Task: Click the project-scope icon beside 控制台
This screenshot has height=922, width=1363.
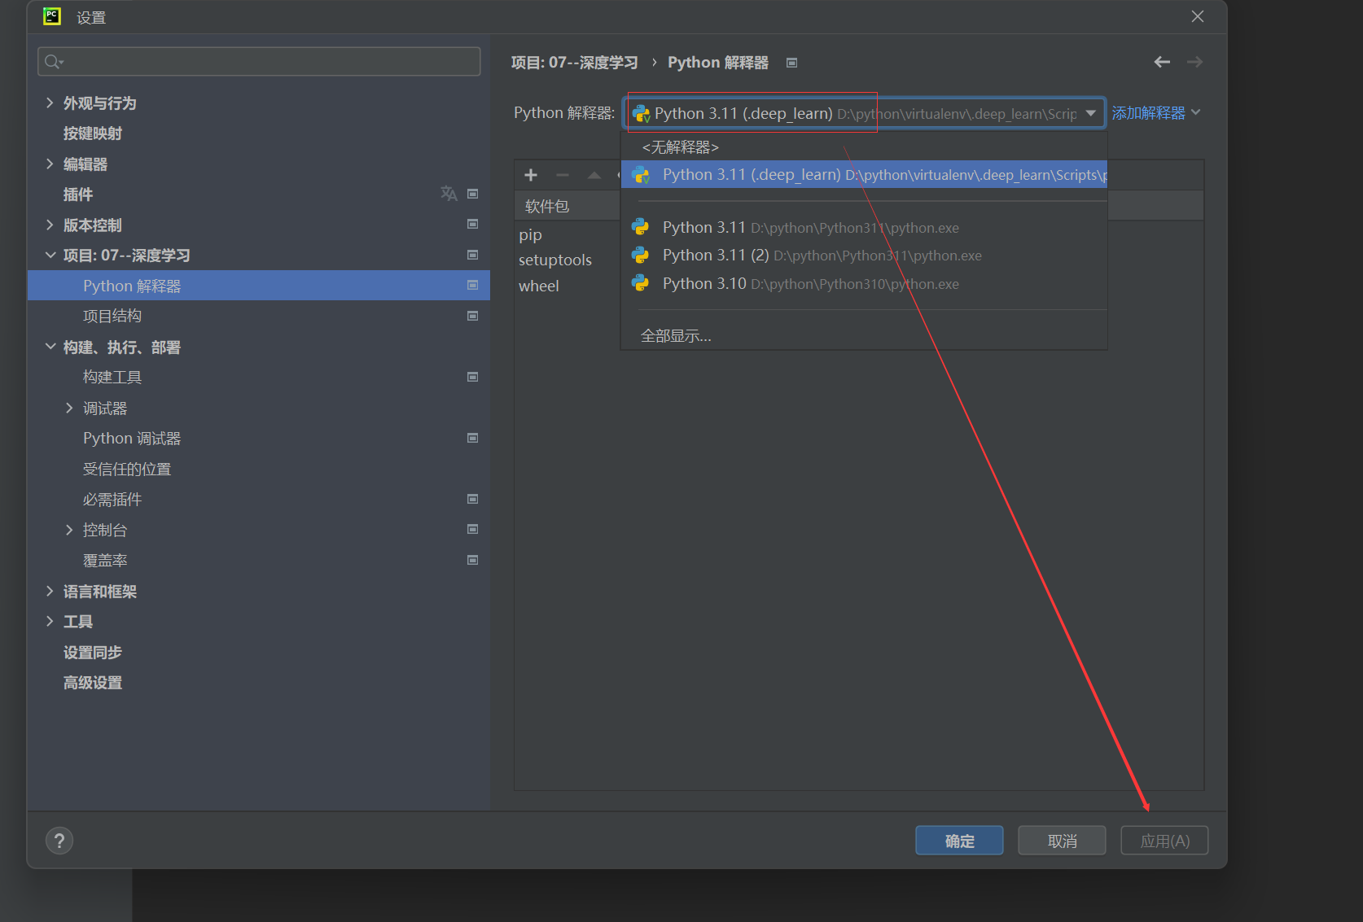Action: [x=472, y=529]
